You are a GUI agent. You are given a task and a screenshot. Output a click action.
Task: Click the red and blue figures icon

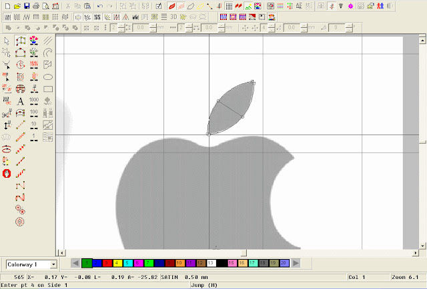(380, 6)
